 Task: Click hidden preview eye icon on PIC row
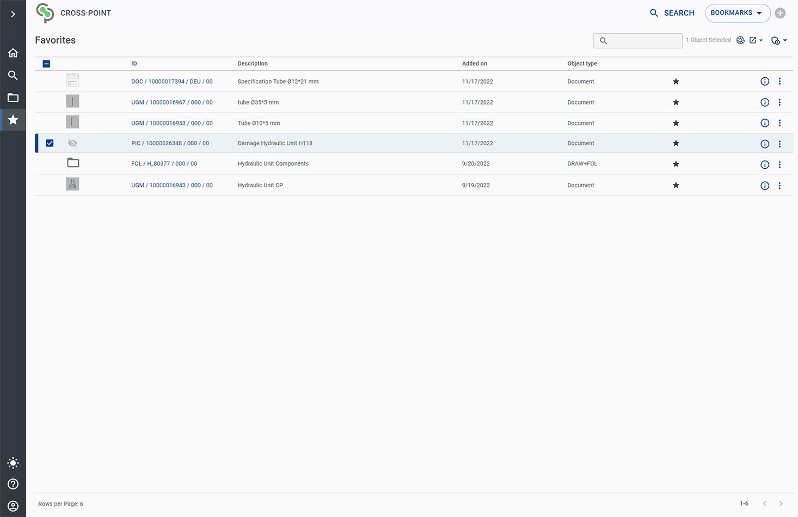tap(72, 143)
